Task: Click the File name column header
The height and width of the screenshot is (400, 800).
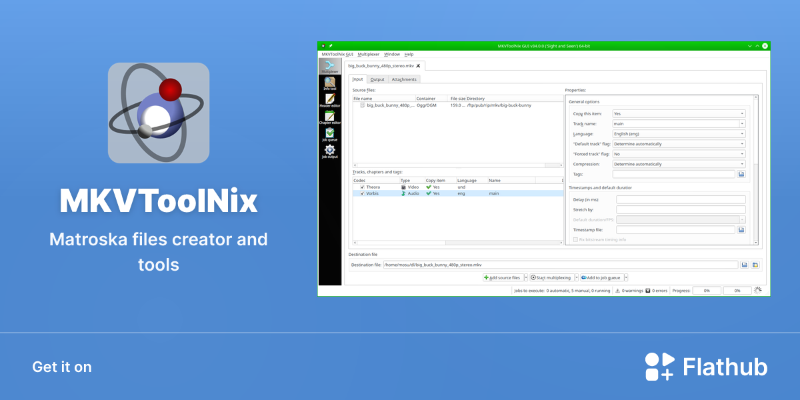Action: pyautogui.click(x=383, y=99)
